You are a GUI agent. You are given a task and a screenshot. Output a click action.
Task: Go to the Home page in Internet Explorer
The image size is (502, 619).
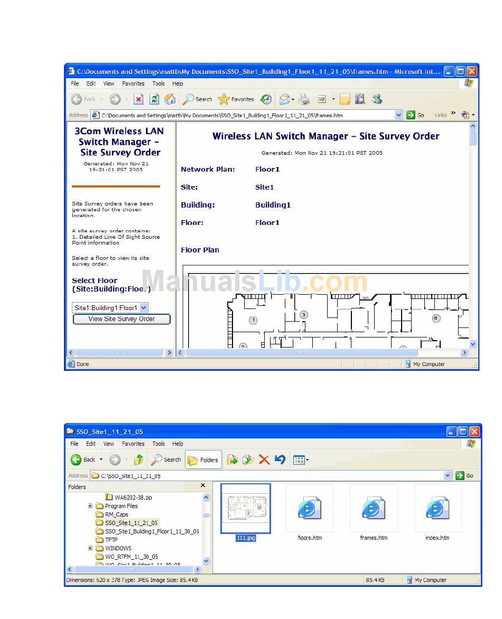[x=170, y=99]
